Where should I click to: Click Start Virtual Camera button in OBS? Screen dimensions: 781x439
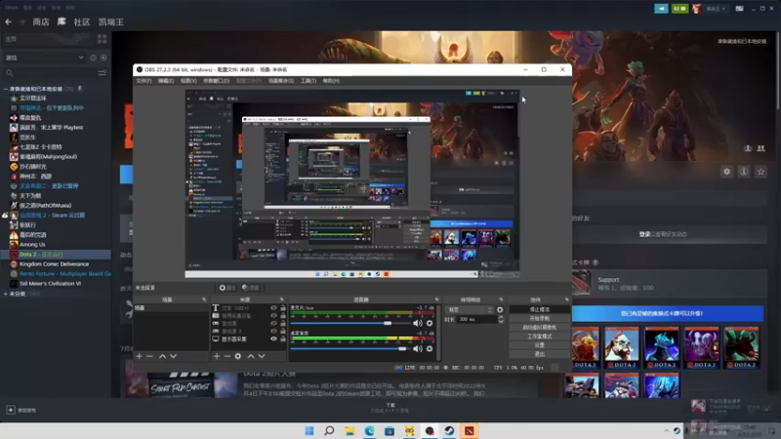(540, 328)
